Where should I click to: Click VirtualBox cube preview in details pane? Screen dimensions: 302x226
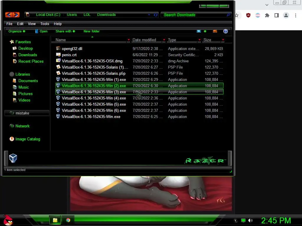pos(13,158)
